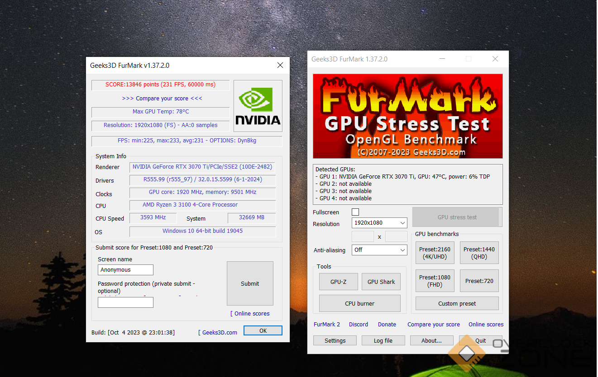Screen dimensions: 598x377
Task: Start the Preset:1080 (FHD) benchmark
Action: click(434, 281)
